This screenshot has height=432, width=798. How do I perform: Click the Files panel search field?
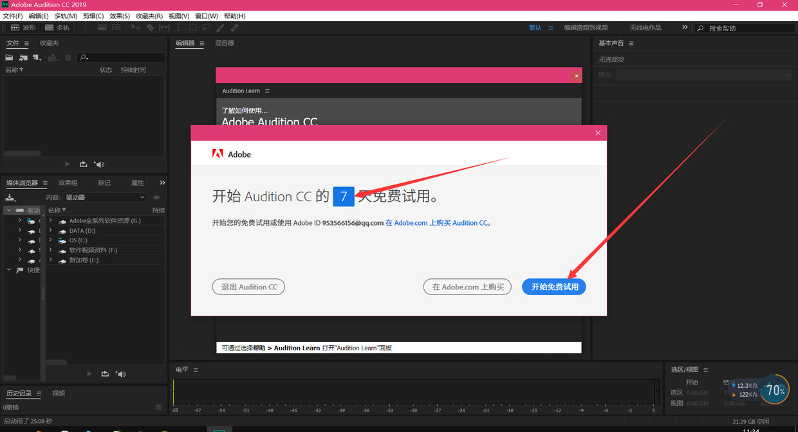(121, 57)
